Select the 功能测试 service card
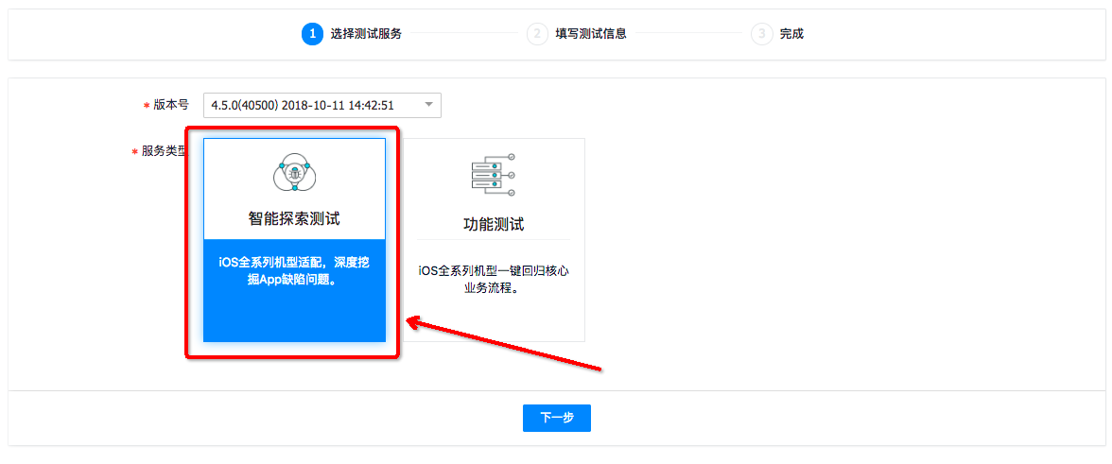Screen dimensions: 1112x464 pos(494,240)
